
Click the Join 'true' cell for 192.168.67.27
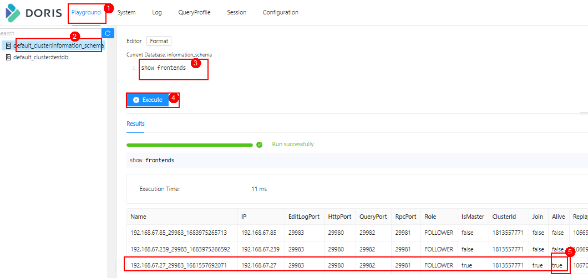[x=538, y=265]
